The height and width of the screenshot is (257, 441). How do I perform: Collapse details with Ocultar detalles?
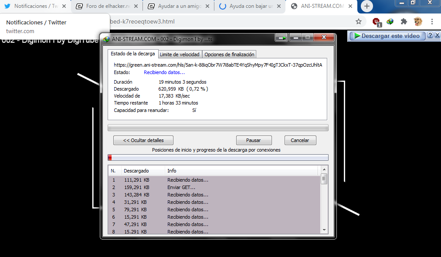[x=143, y=140]
